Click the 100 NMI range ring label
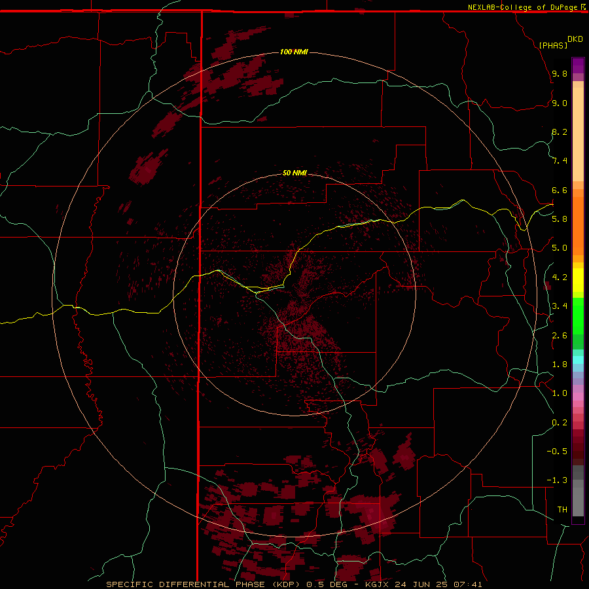Image resolution: width=589 pixels, height=589 pixels. coord(294,52)
